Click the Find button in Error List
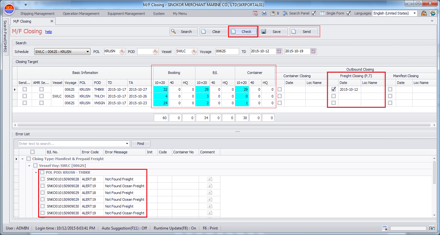 click(141, 144)
